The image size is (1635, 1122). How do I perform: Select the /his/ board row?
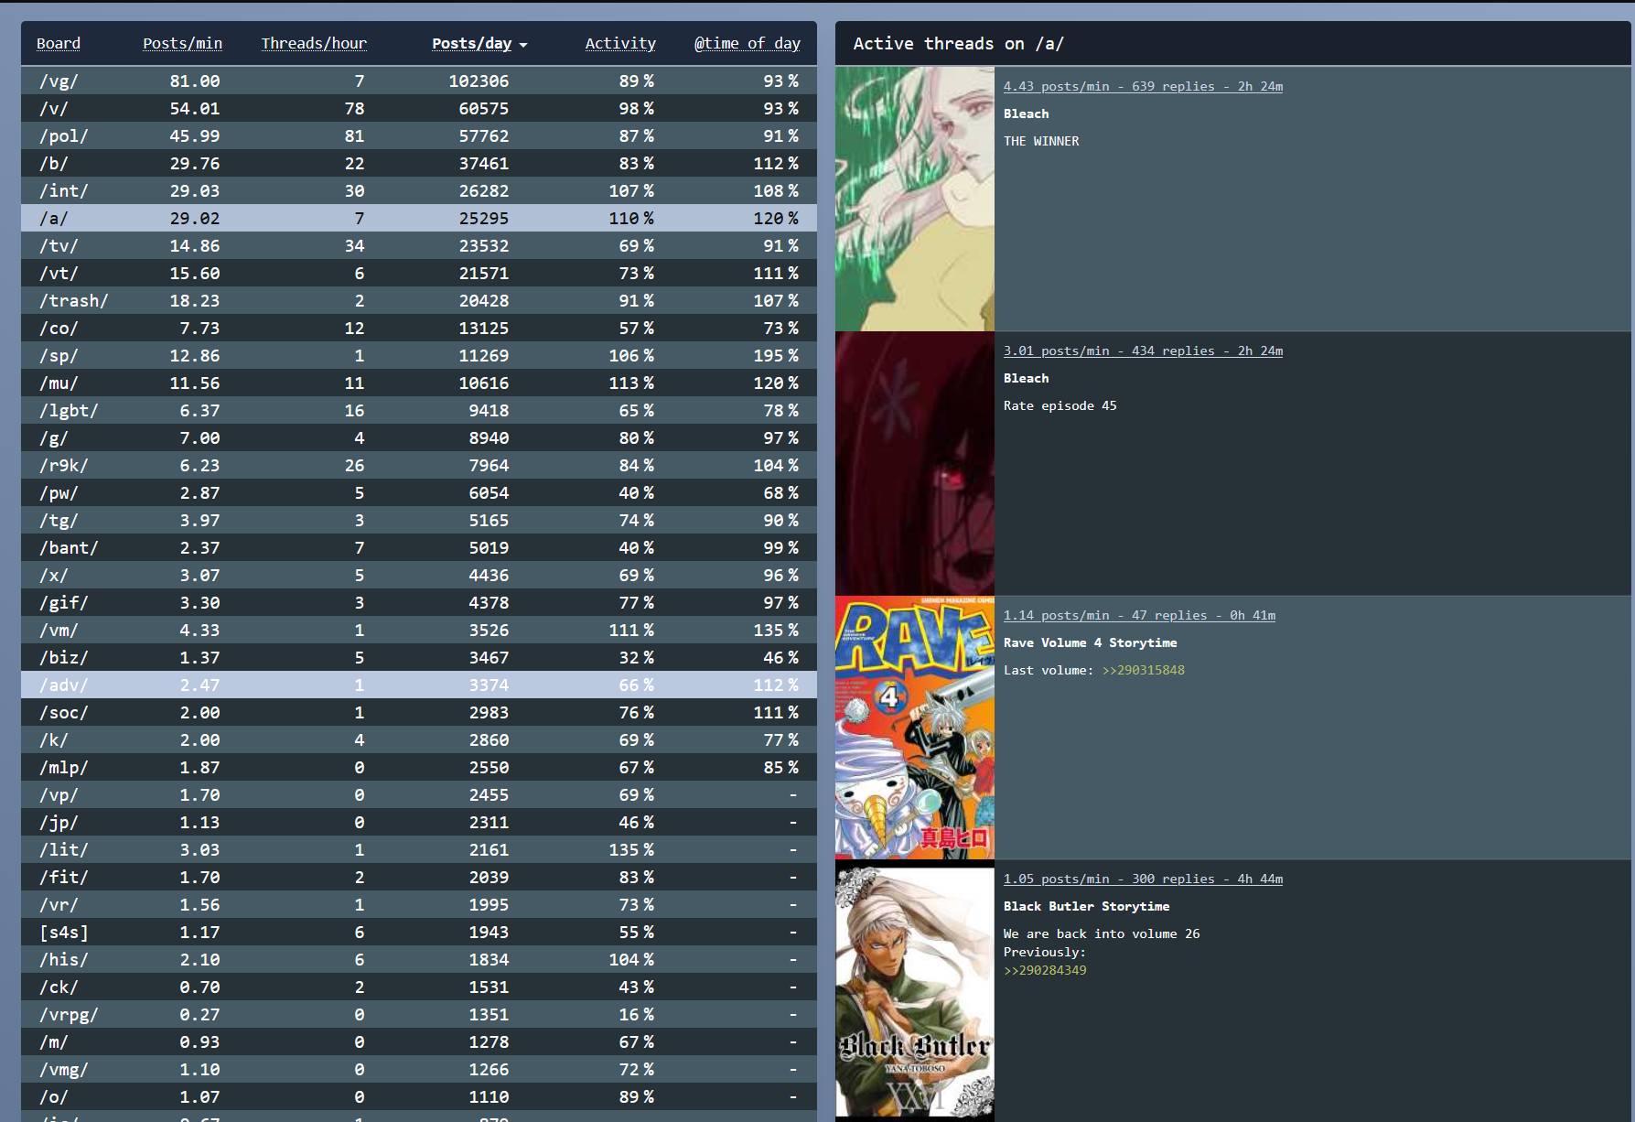[419, 959]
